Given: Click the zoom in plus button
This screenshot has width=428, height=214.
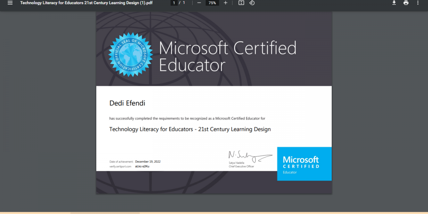Looking at the screenshot, I should point(225,3).
